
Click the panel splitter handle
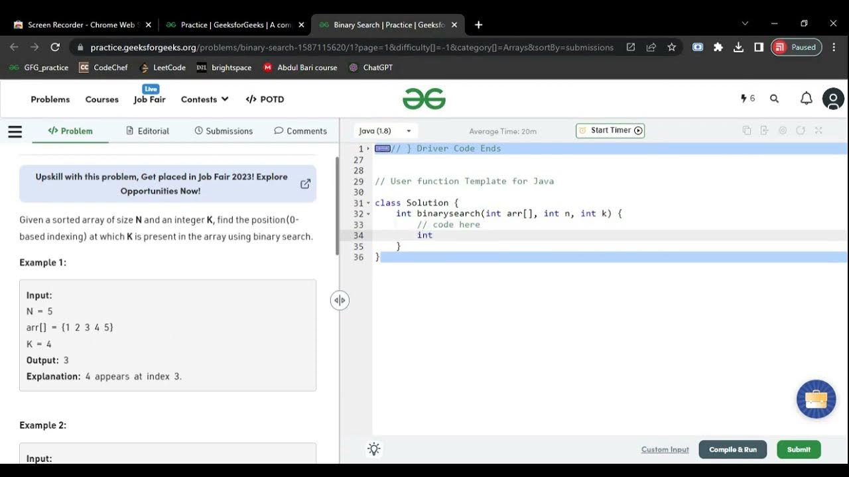click(340, 300)
